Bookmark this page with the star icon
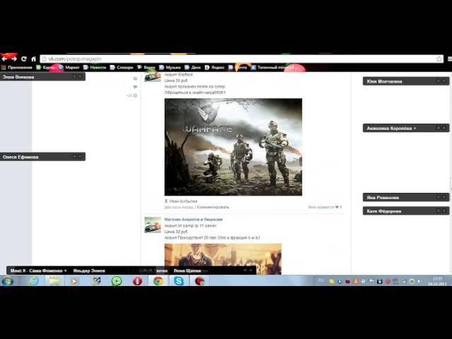The image size is (452, 339). tap(439, 59)
